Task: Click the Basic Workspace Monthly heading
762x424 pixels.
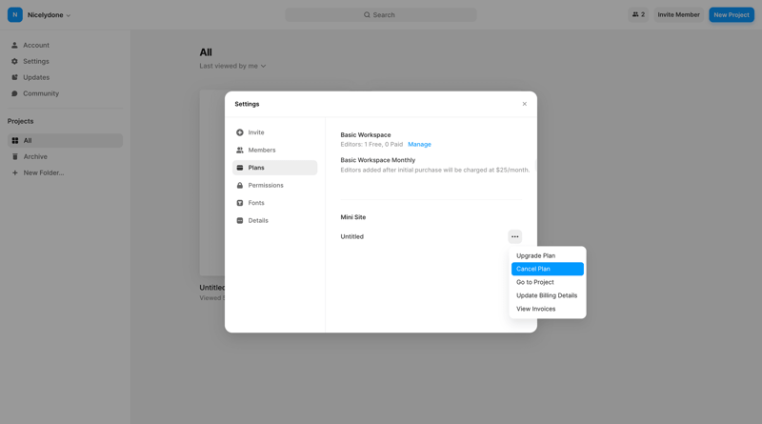Action: point(377,160)
